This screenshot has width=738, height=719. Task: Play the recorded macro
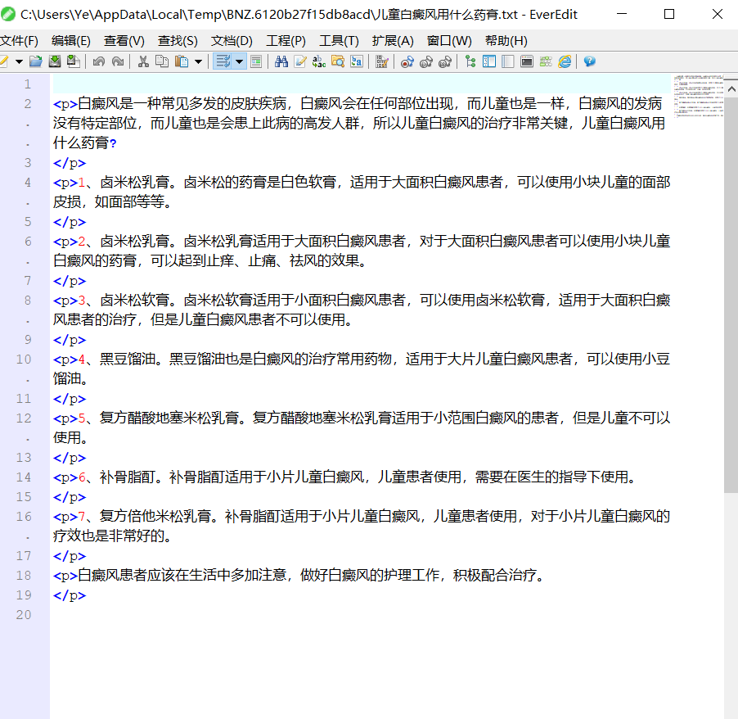point(426,61)
